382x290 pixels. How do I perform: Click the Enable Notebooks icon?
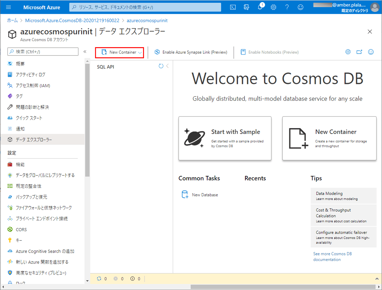click(243, 52)
